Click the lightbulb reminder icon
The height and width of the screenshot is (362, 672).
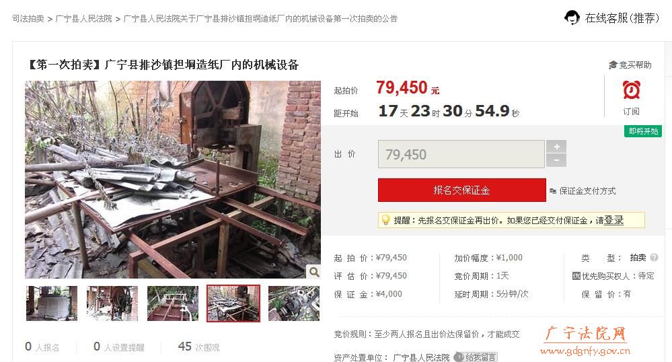tap(385, 220)
